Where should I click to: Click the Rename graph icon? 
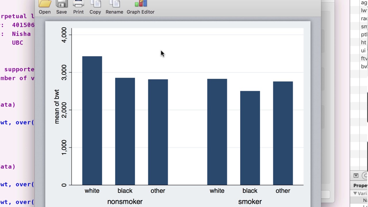click(114, 3)
